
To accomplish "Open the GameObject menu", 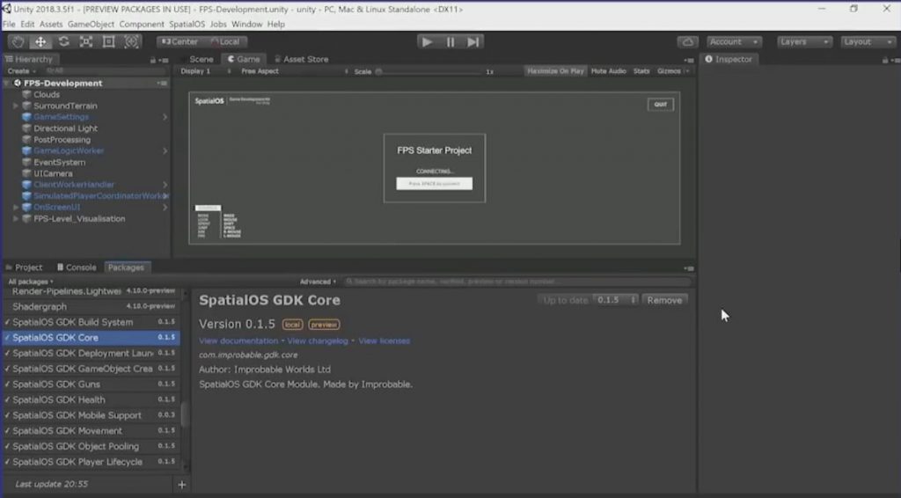I will [91, 24].
